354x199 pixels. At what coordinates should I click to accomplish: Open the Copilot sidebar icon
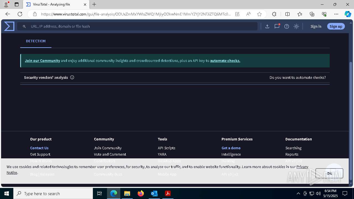click(348, 14)
